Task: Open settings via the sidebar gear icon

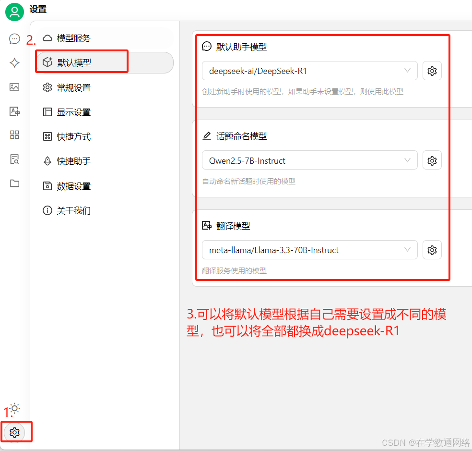Action: pos(14,432)
